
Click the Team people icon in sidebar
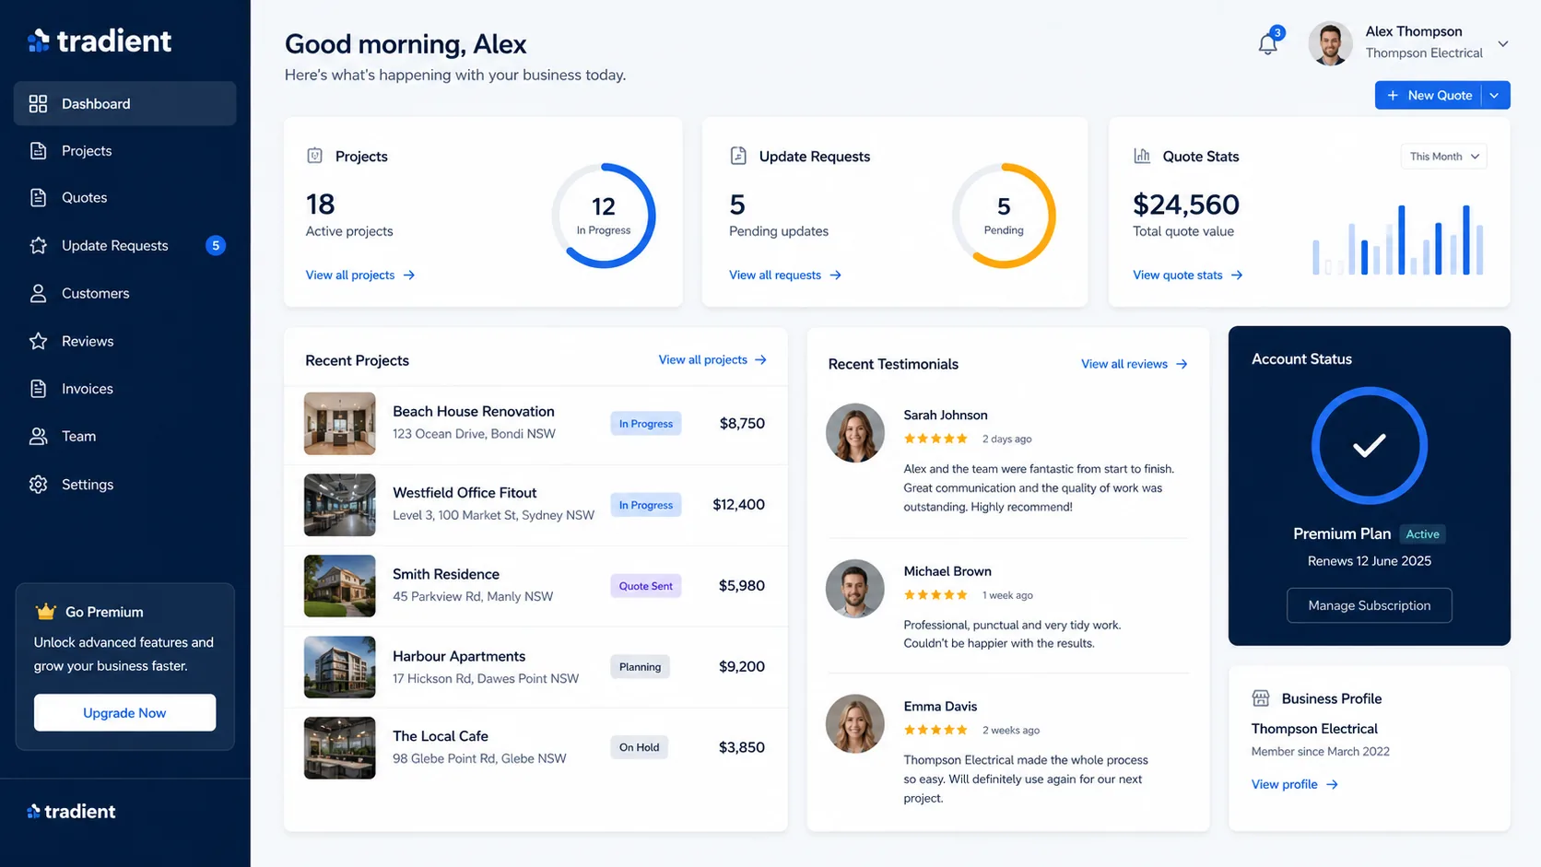tap(38, 437)
